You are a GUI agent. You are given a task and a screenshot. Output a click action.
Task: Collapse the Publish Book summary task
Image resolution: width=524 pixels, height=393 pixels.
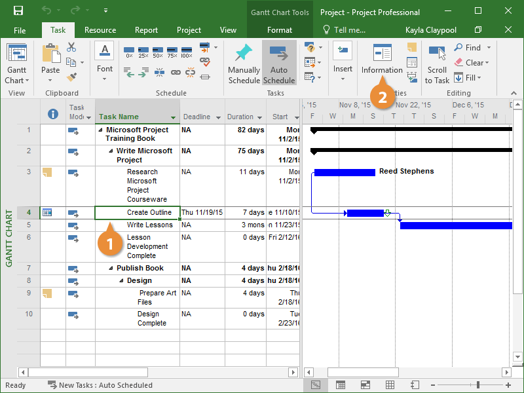tap(111, 269)
